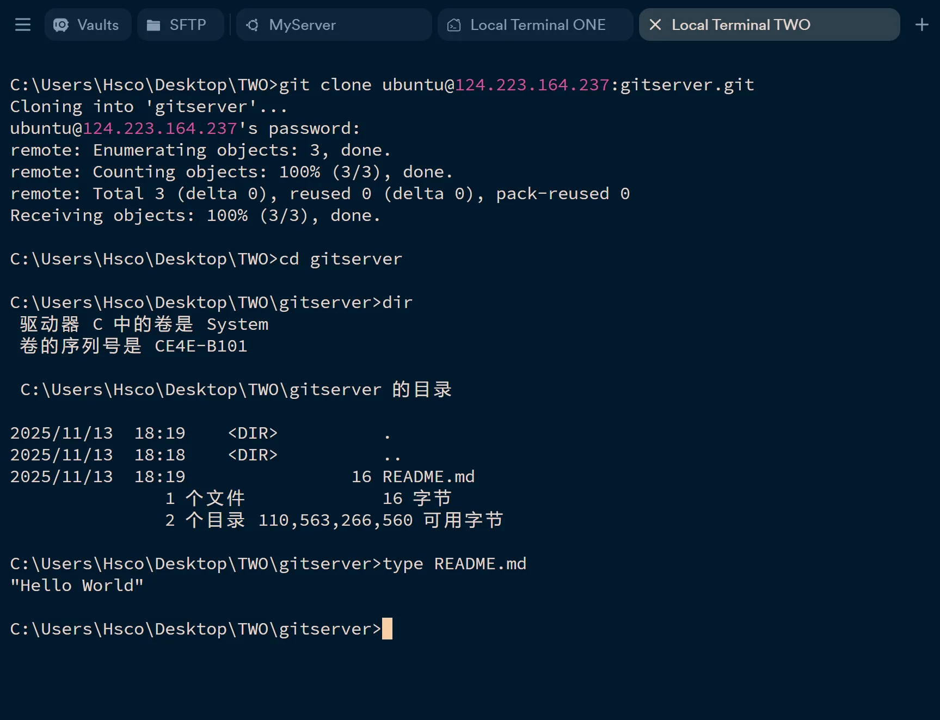Switch to the MyServer tab
Screen dimensions: 940x720
302,25
